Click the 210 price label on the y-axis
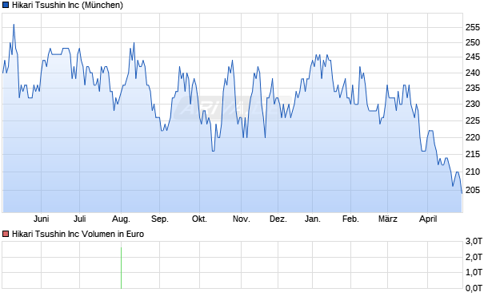496x296 pixels. [x=473, y=172]
